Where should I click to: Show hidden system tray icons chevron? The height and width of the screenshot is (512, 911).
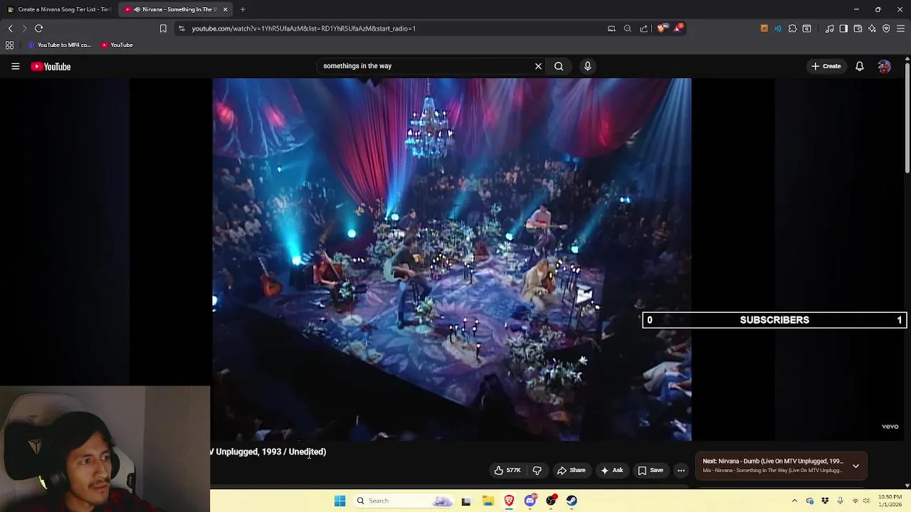click(794, 501)
